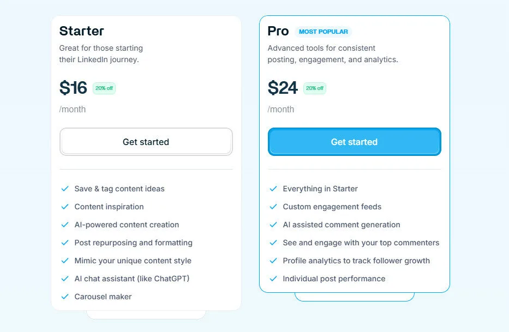Click checkmark icon beside AI-powered content creation
This screenshot has width=509, height=332.
coord(65,225)
